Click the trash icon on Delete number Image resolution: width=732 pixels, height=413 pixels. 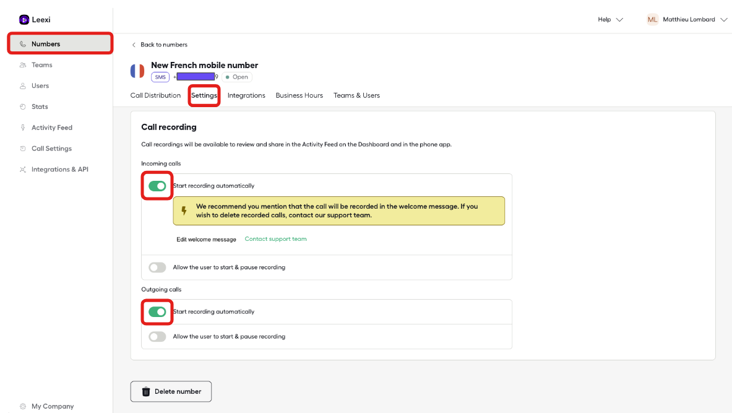146,391
